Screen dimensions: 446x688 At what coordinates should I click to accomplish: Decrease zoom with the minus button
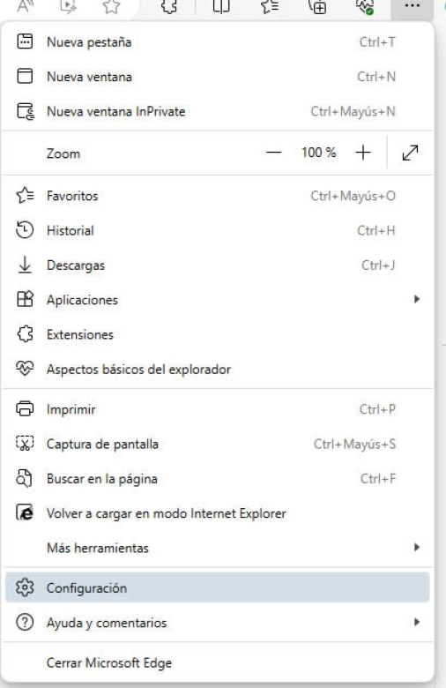click(x=273, y=153)
